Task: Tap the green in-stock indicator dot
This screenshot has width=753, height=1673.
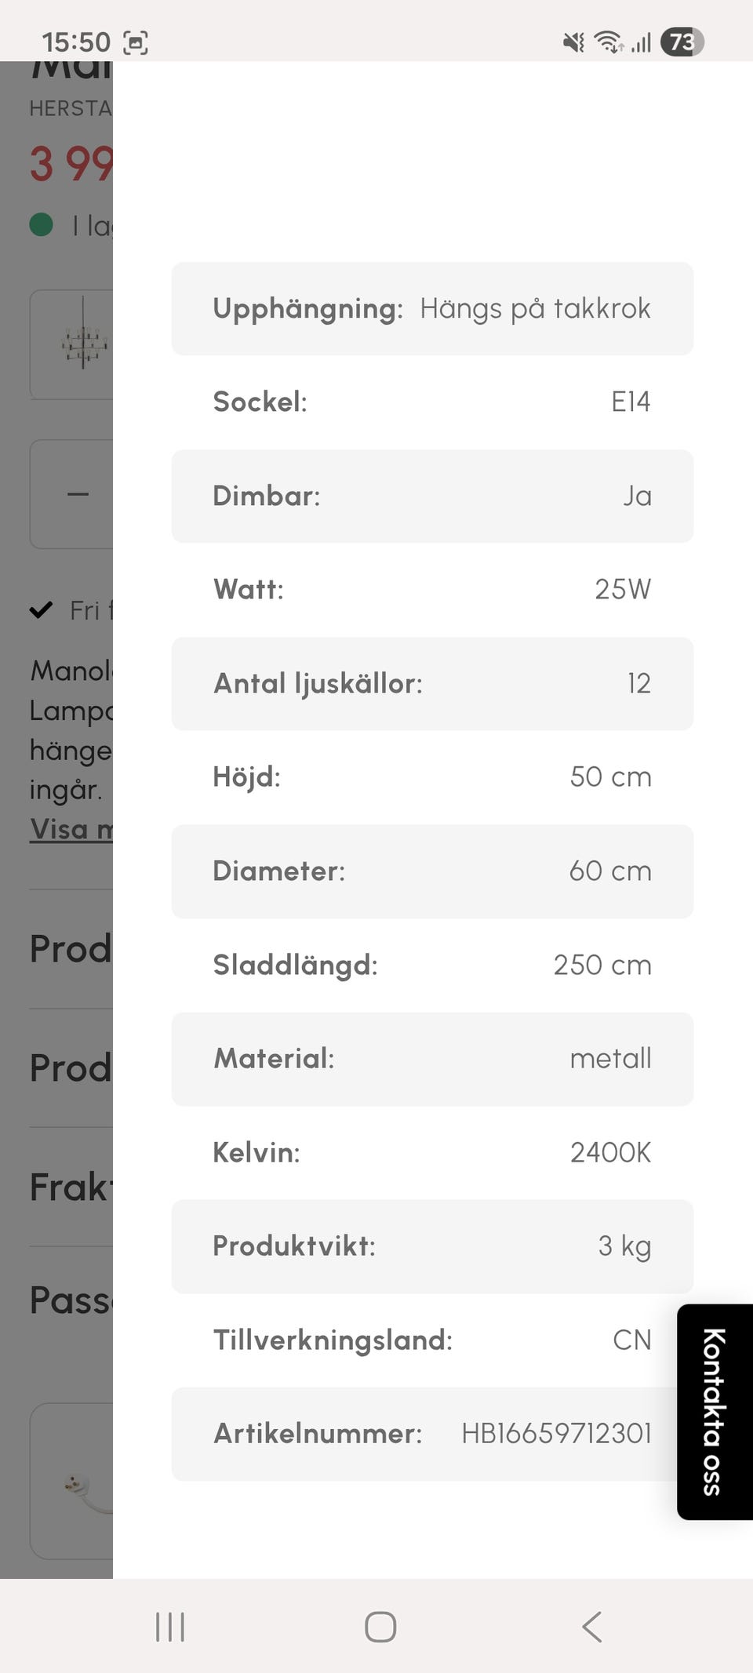Action: point(41,225)
